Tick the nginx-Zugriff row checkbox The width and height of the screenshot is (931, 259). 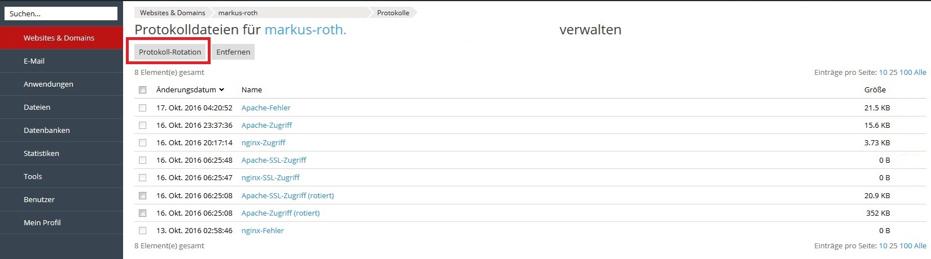143,142
